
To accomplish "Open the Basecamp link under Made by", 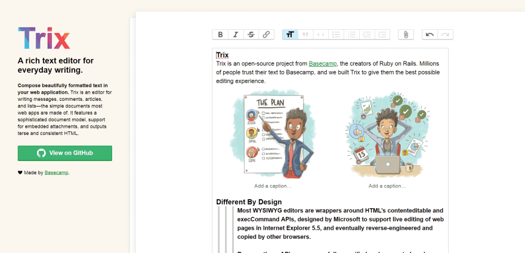I will [x=56, y=173].
